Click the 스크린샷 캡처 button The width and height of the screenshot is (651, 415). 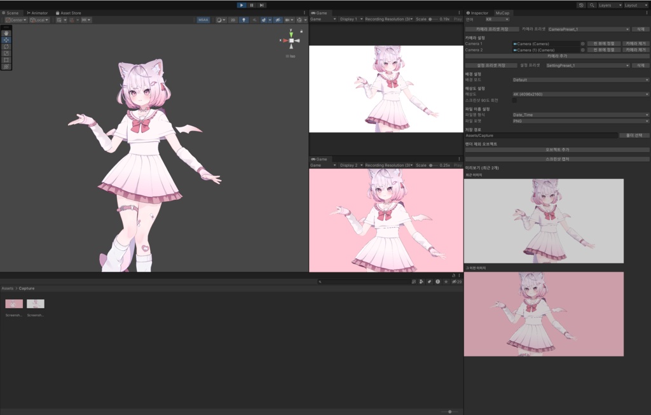557,159
